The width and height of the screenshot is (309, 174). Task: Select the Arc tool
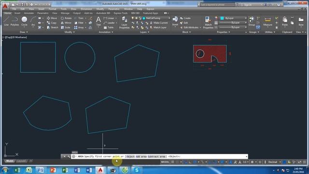pyautogui.click(x=33, y=21)
